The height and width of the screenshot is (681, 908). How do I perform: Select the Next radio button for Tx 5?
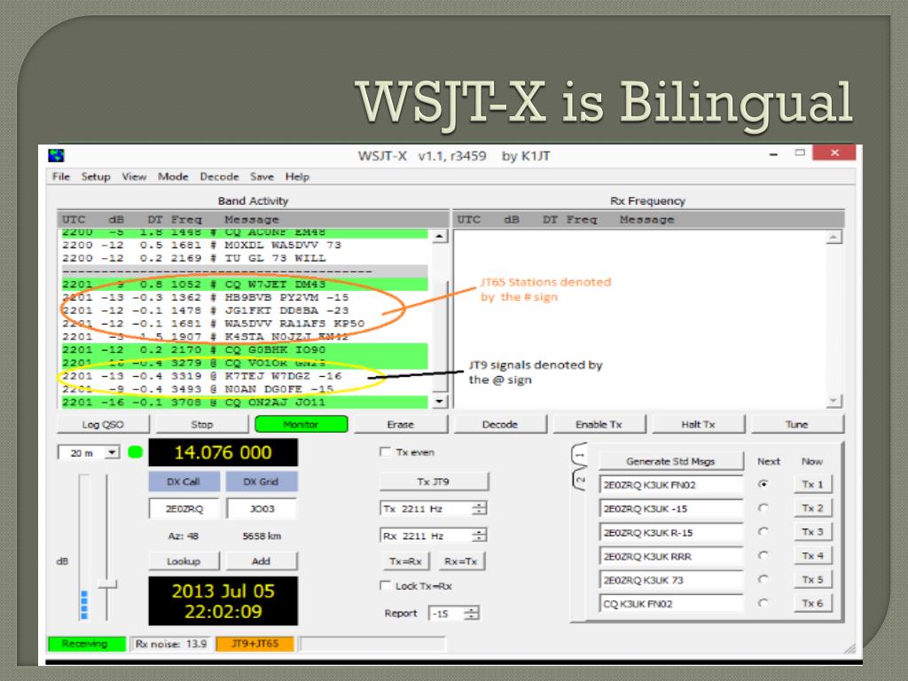click(763, 579)
